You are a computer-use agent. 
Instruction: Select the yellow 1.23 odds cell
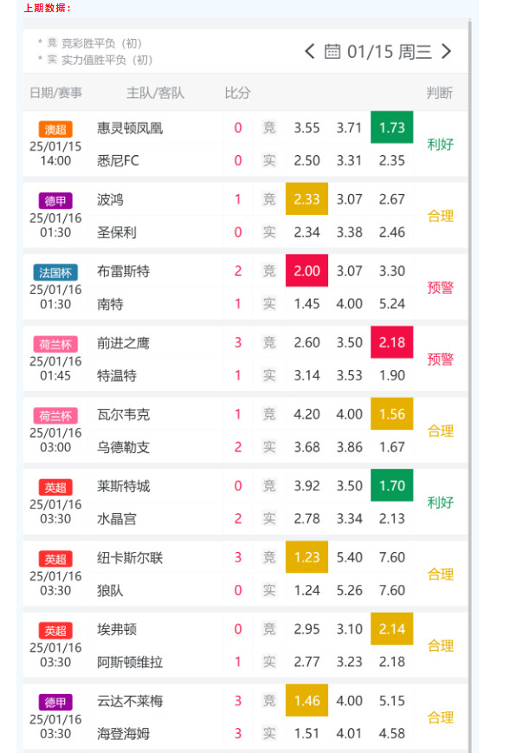[x=307, y=557]
